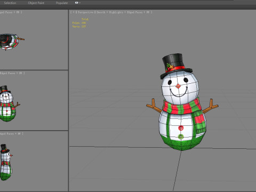Click the yellow Total statistics heading
Screen dimensions: 256x192
85,19
